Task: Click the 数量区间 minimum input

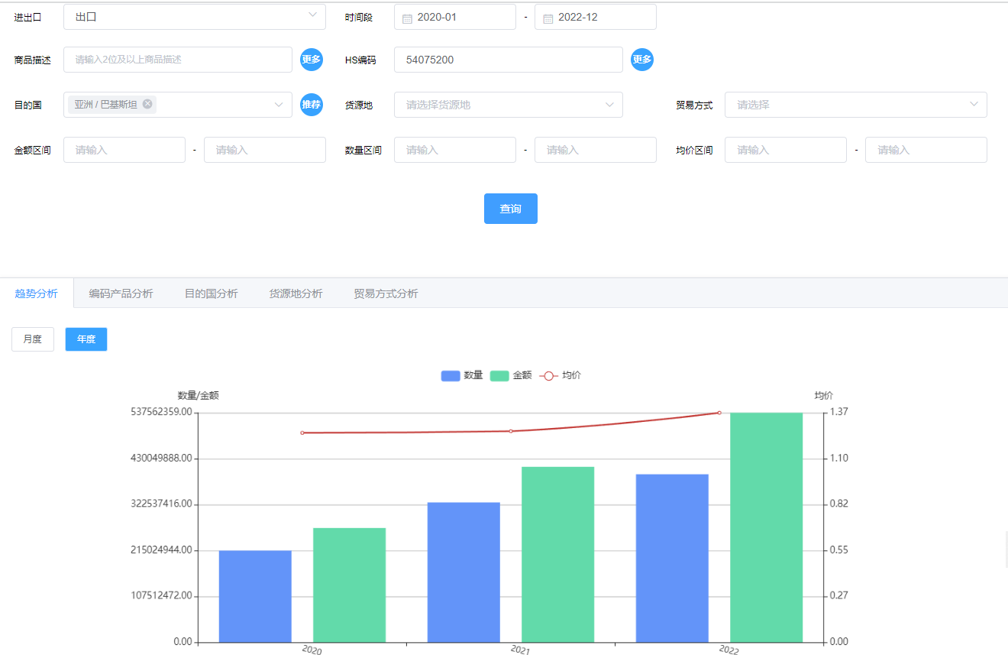Action: [x=455, y=150]
